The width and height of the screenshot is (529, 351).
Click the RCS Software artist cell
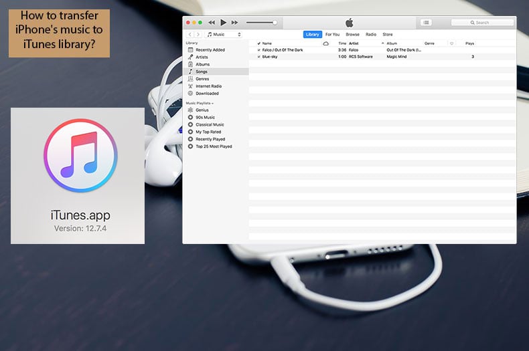(x=361, y=57)
